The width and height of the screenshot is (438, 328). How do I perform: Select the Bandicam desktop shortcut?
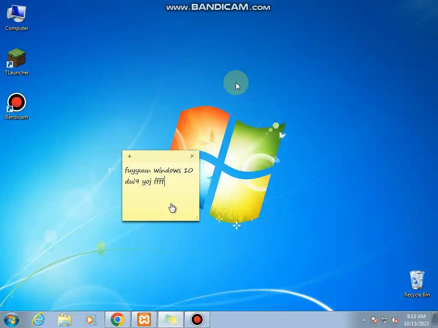click(x=17, y=106)
